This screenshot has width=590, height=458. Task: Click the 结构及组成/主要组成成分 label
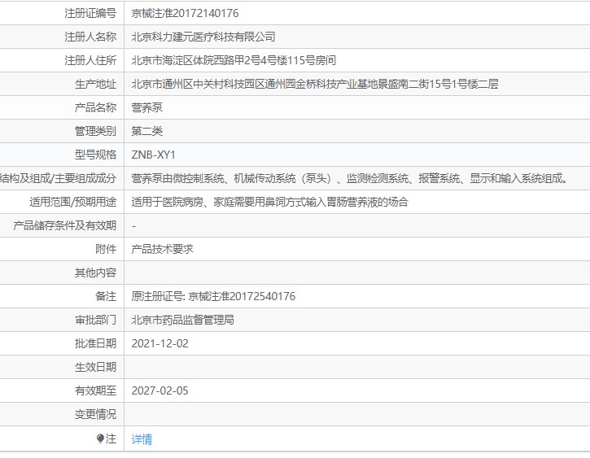tap(59, 178)
